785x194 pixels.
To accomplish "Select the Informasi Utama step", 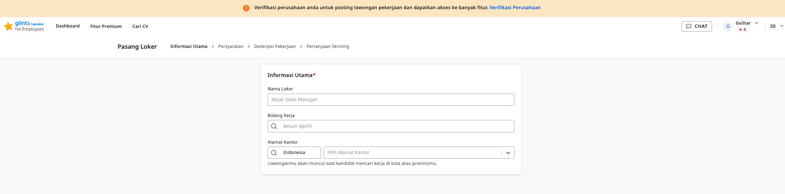I will pyautogui.click(x=189, y=46).
